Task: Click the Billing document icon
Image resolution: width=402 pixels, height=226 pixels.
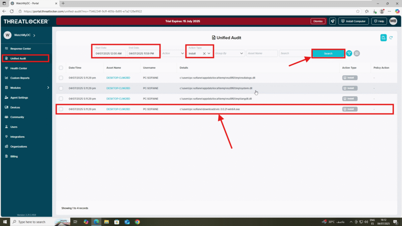Action: pyautogui.click(x=6, y=156)
